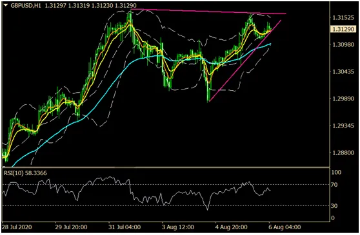Click the 31 Jul 04:00 time label
Image resolution: width=360 pixels, height=235 pixels.
[125, 227]
